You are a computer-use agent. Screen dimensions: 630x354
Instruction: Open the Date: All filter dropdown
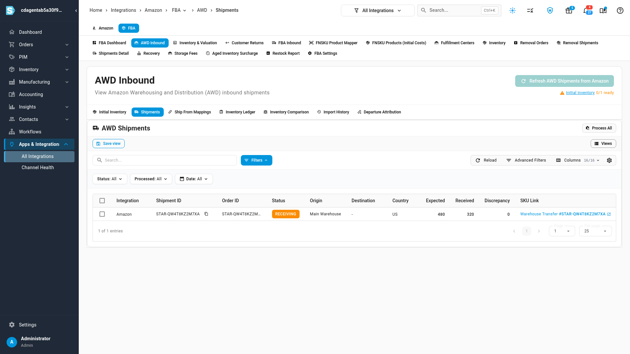click(x=194, y=179)
